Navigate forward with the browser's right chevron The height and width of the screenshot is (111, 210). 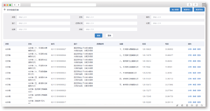point(19,5)
